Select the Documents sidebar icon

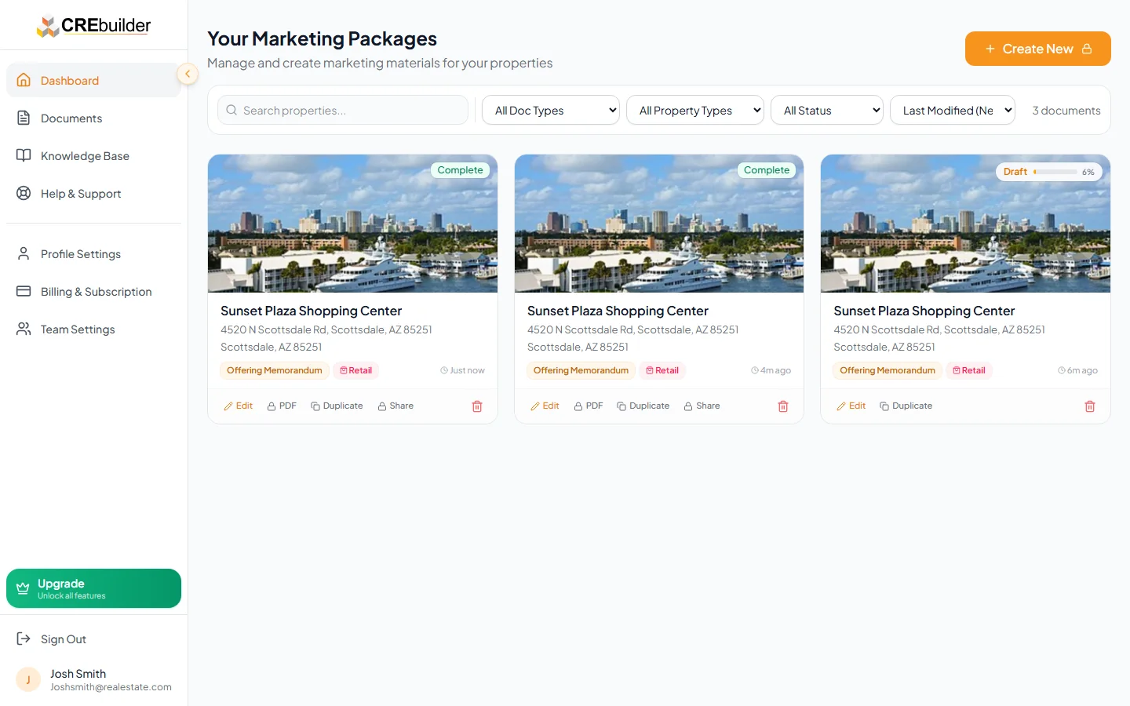24,118
